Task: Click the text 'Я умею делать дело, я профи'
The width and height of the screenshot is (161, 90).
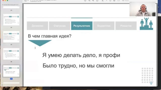Action: tap(81, 55)
